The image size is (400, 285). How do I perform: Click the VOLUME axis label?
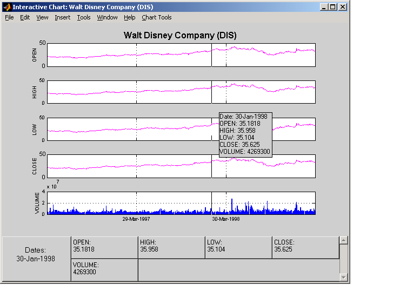click(x=37, y=203)
